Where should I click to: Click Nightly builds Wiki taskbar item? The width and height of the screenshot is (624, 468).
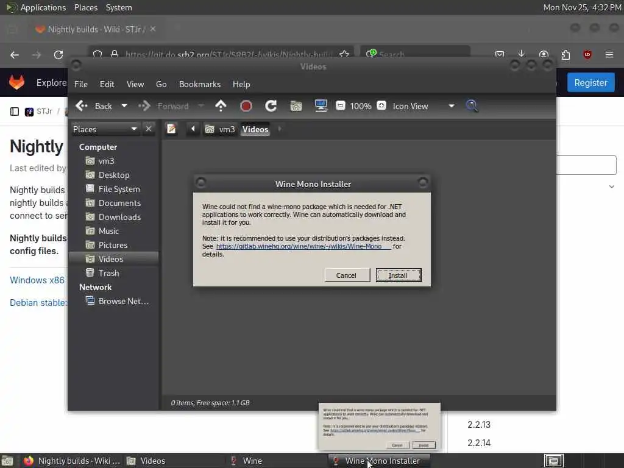(73, 461)
